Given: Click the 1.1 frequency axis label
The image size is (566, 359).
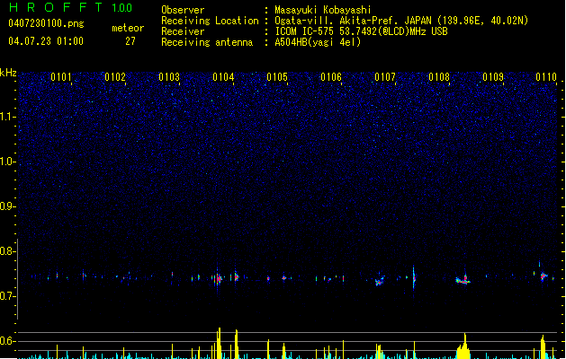Looking at the screenshot, I should click(x=7, y=117).
